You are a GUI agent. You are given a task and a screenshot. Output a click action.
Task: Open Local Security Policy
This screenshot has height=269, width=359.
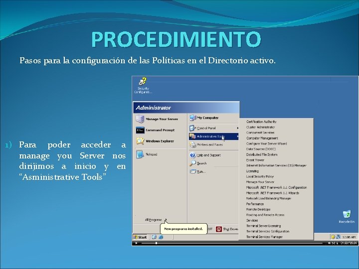coord(260,176)
